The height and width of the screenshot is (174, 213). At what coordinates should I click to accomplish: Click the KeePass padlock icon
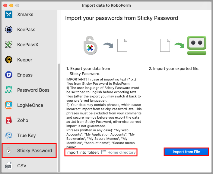click(x=9, y=29)
